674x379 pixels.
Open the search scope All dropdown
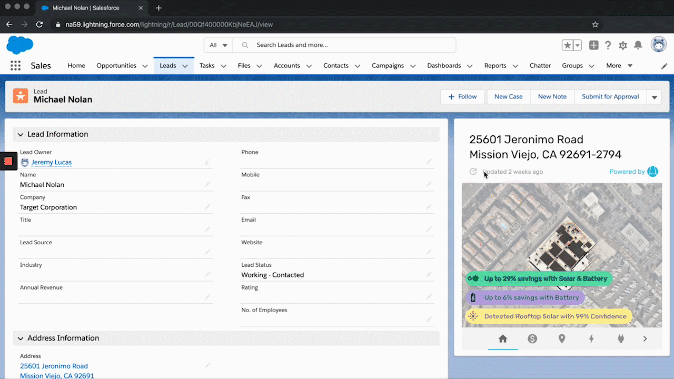point(219,45)
